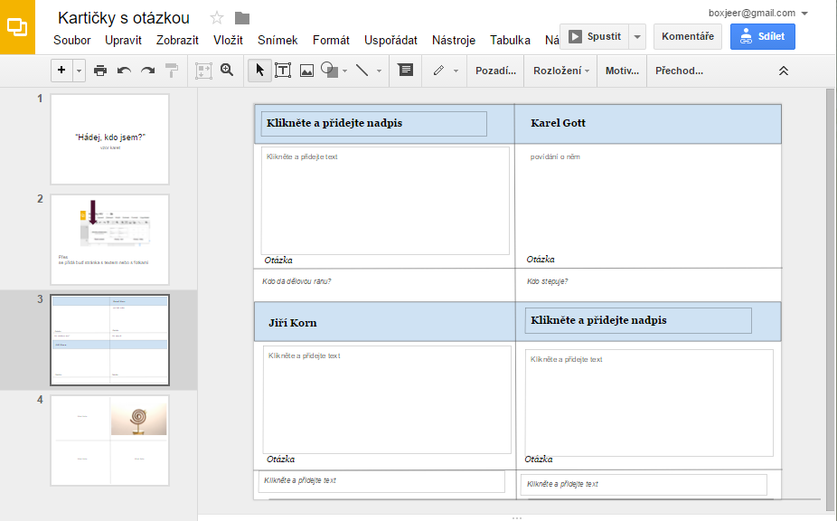Open the Spustit presentation options arrow
Image resolution: width=837 pixels, height=521 pixels.
(x=637, y=37)
